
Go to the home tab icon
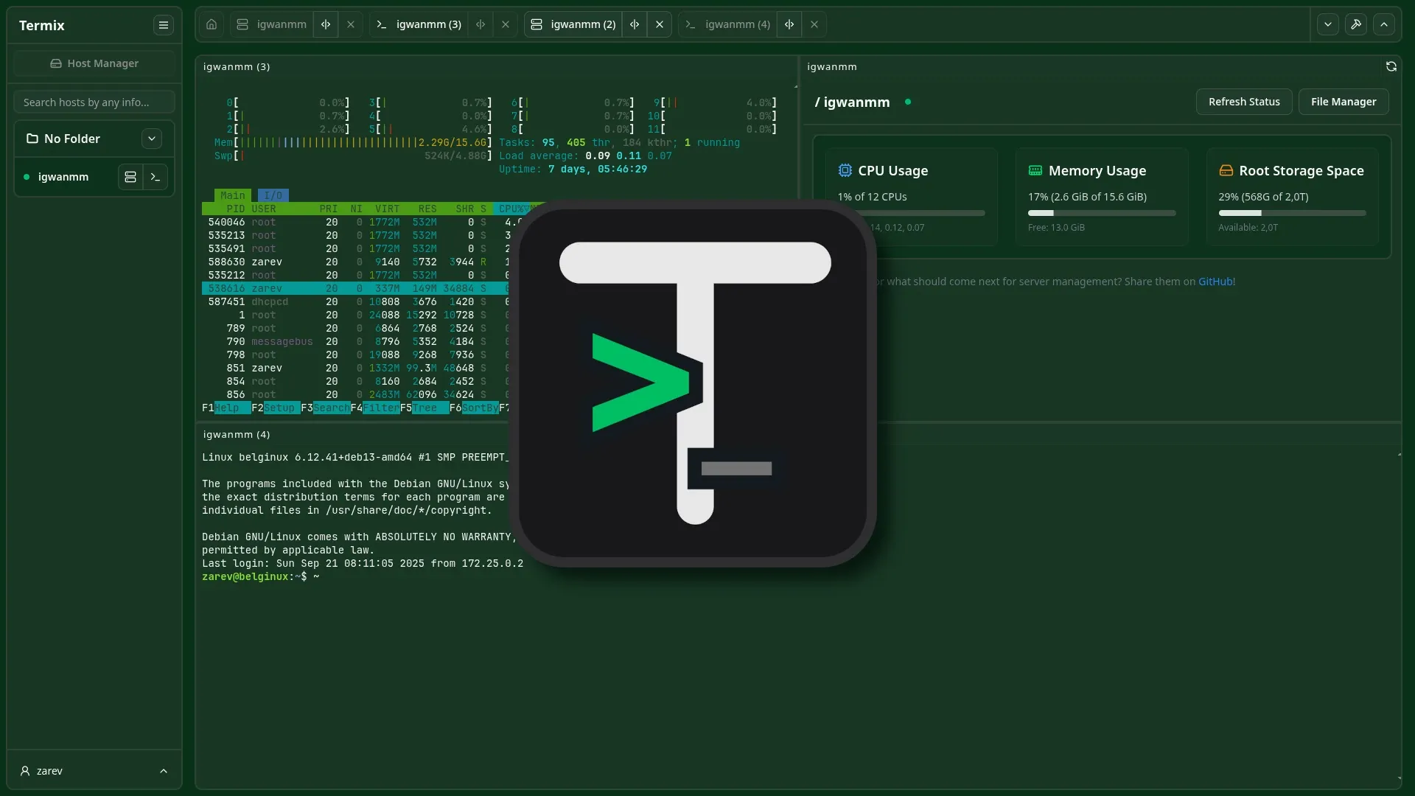[212, 24]
